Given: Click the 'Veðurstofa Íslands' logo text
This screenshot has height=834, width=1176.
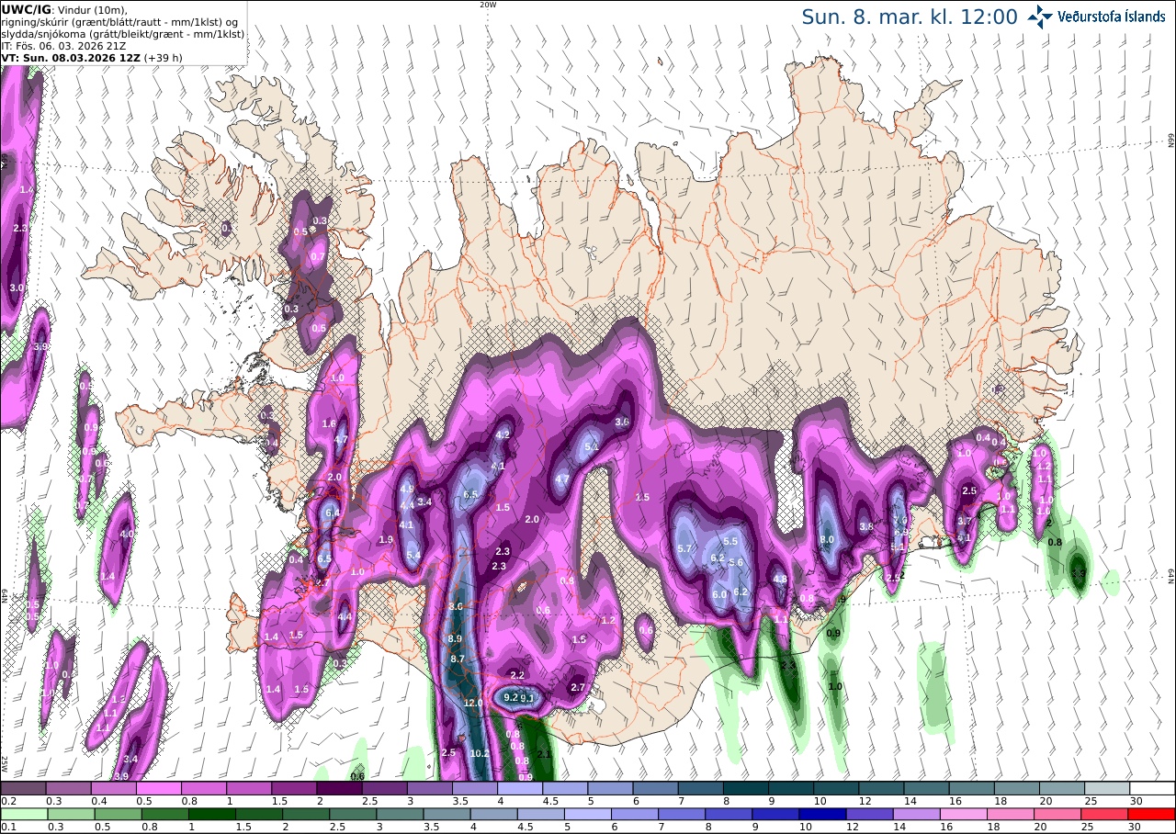Looking at the screenshot, I should pos(1112,17).
